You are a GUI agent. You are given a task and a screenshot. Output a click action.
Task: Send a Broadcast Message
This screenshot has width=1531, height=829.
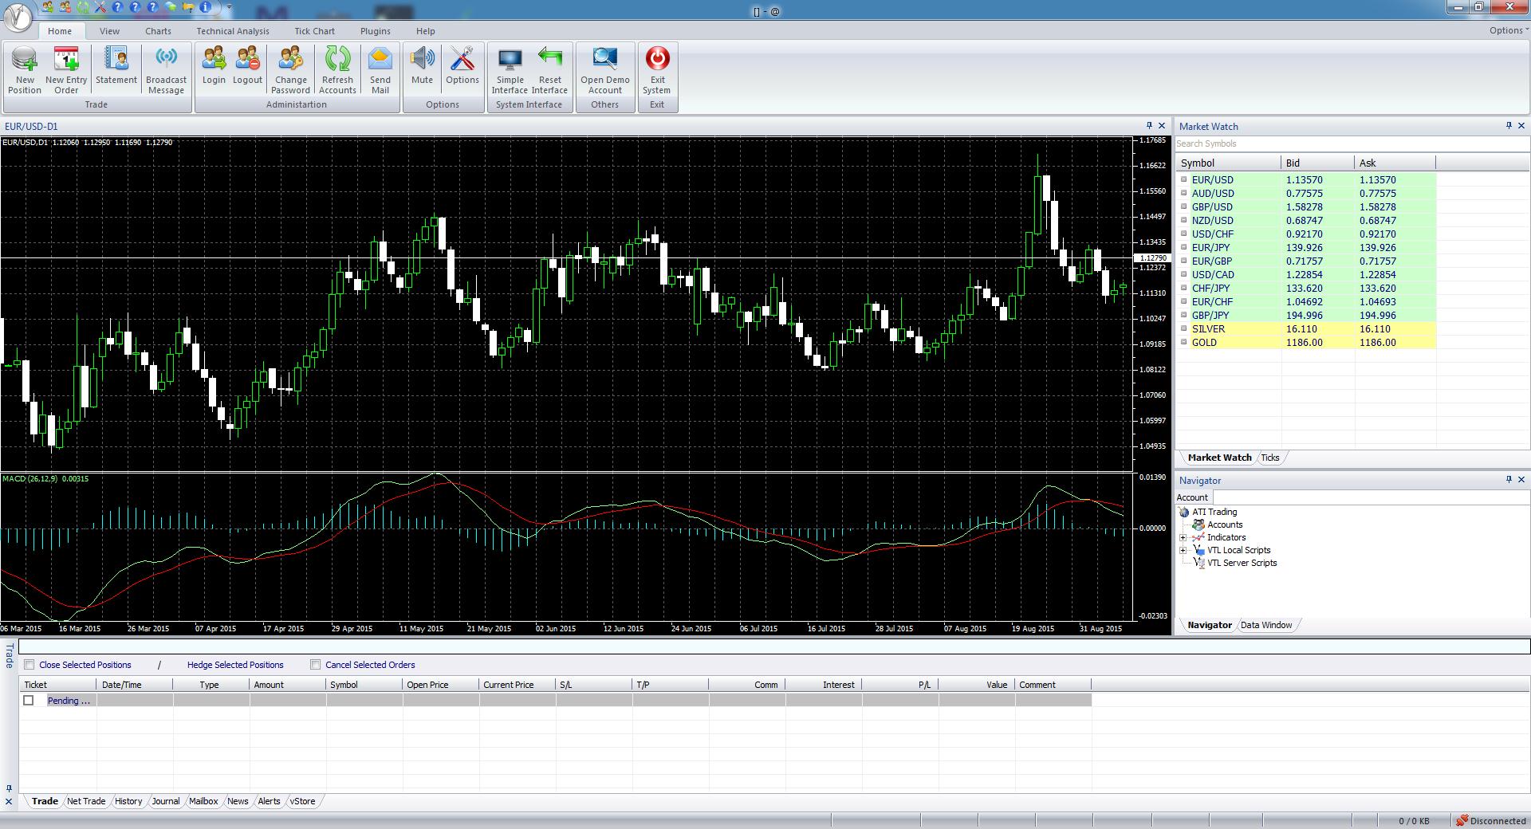166,70
